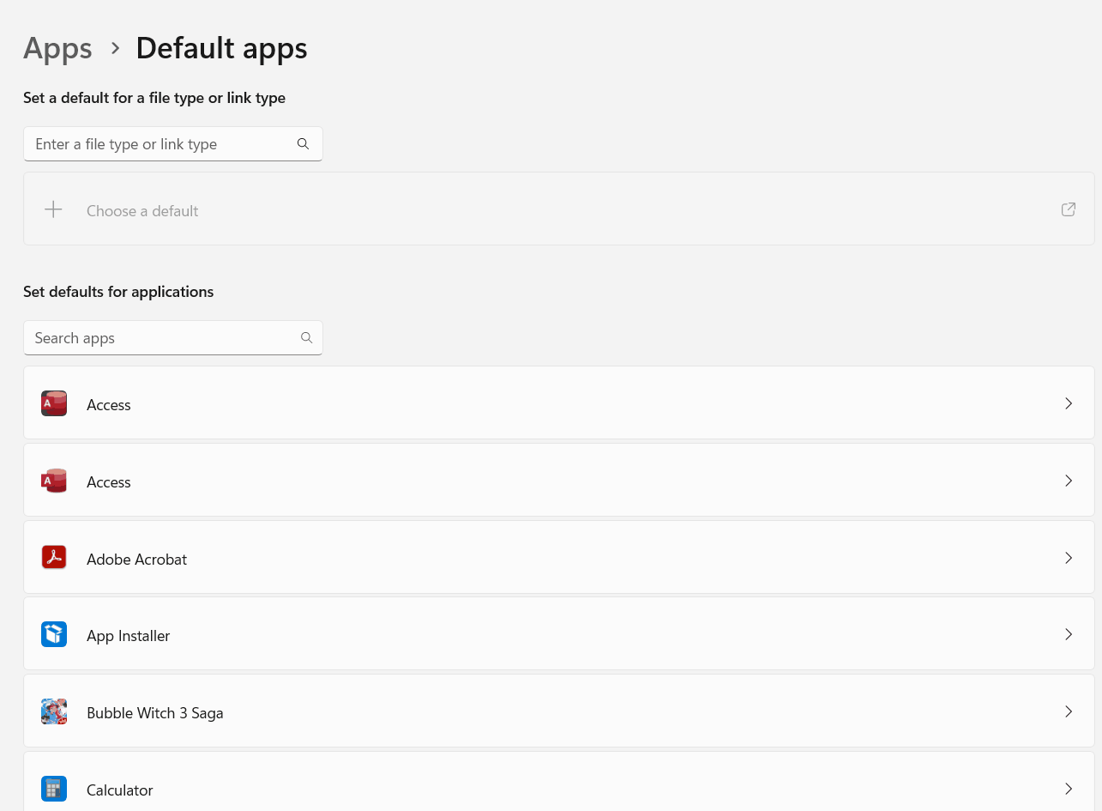Open Bubble Witch 3 Saga row chevron

click(1068, 711)
